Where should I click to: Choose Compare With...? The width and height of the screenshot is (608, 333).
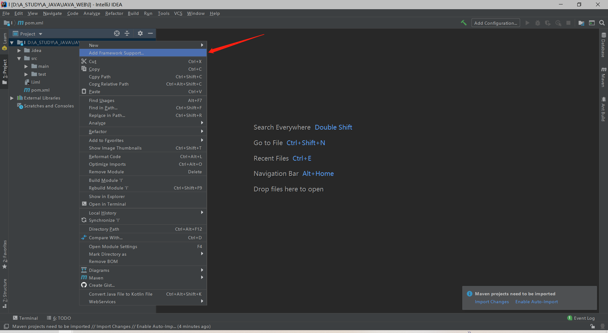pos(143,238)
